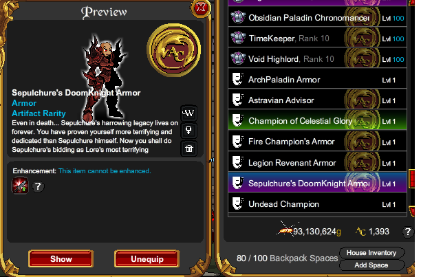Click the trash delete item icon

click(188, 148)
